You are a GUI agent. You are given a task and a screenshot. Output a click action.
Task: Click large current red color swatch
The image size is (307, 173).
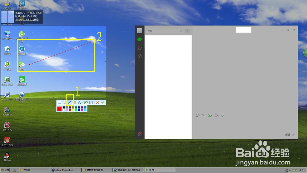point(59,109)
